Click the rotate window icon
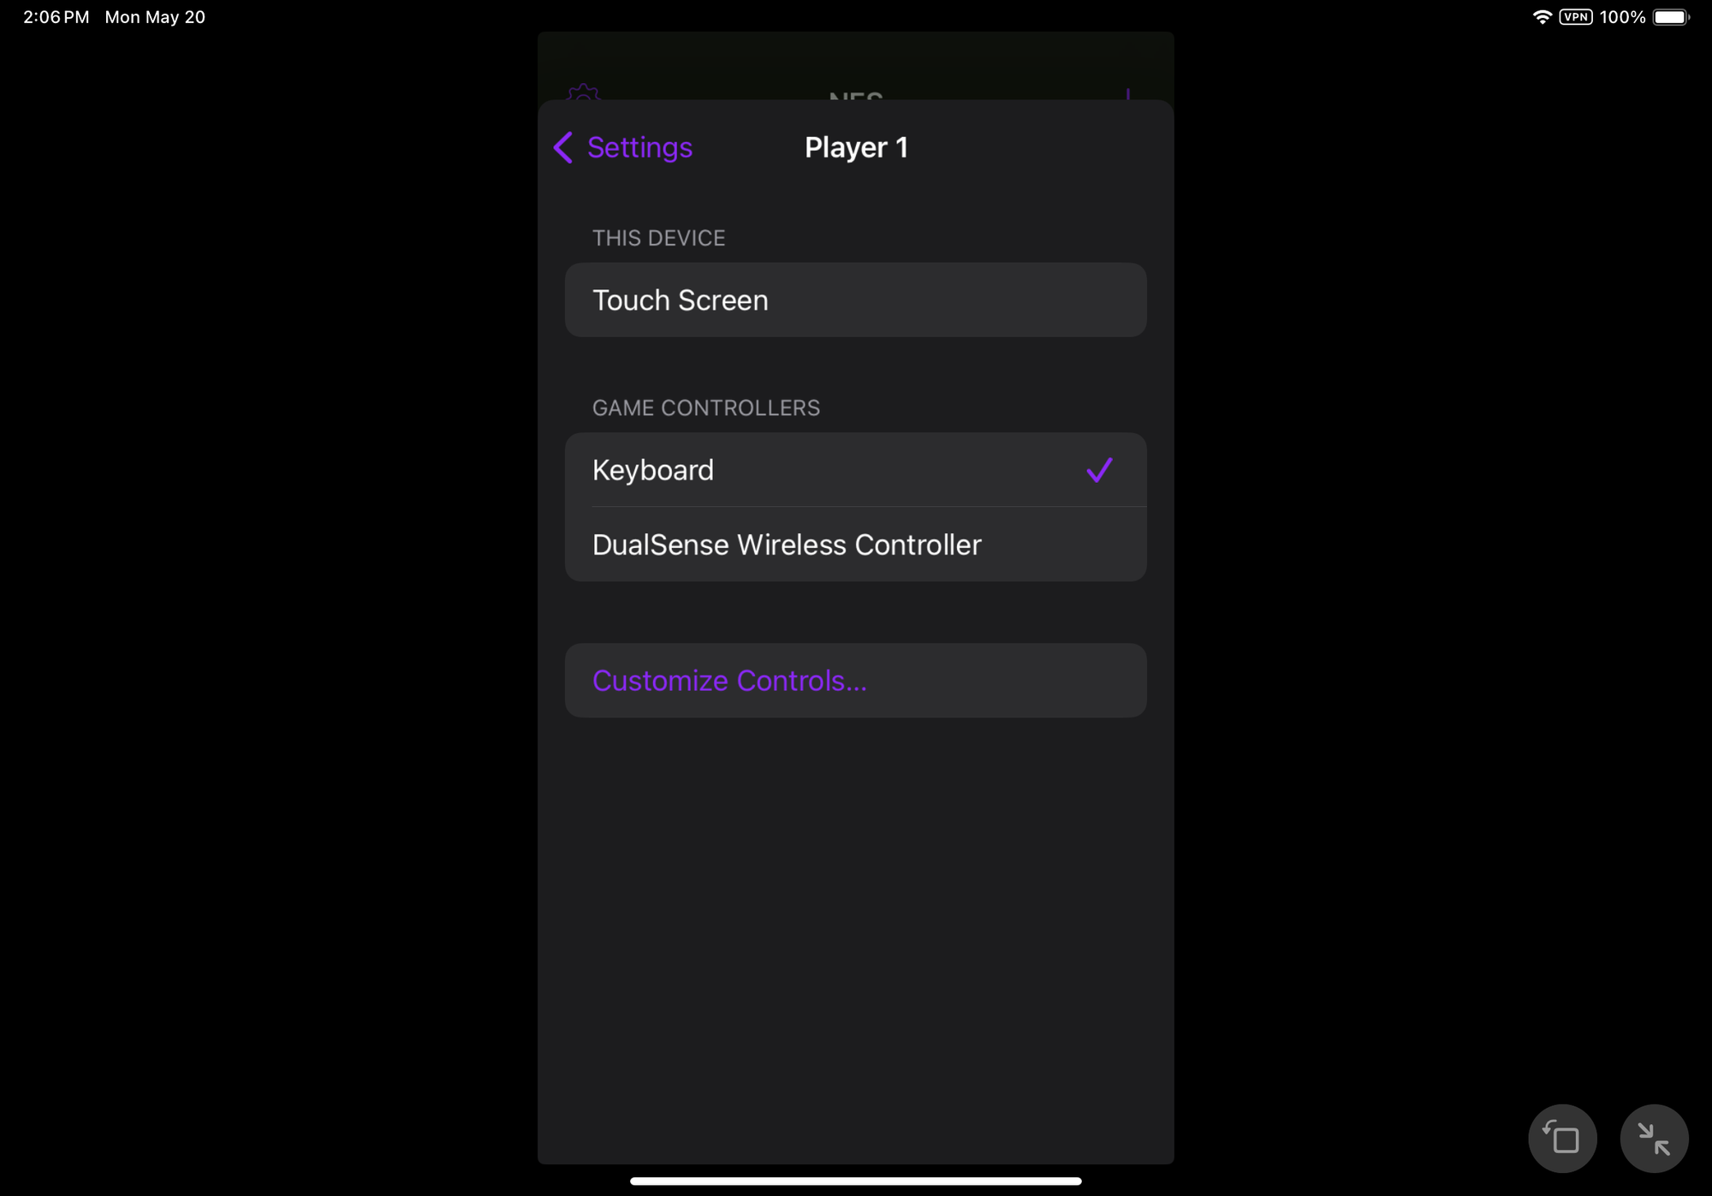1712x1196 pixels. (x=1562, y=1139)
